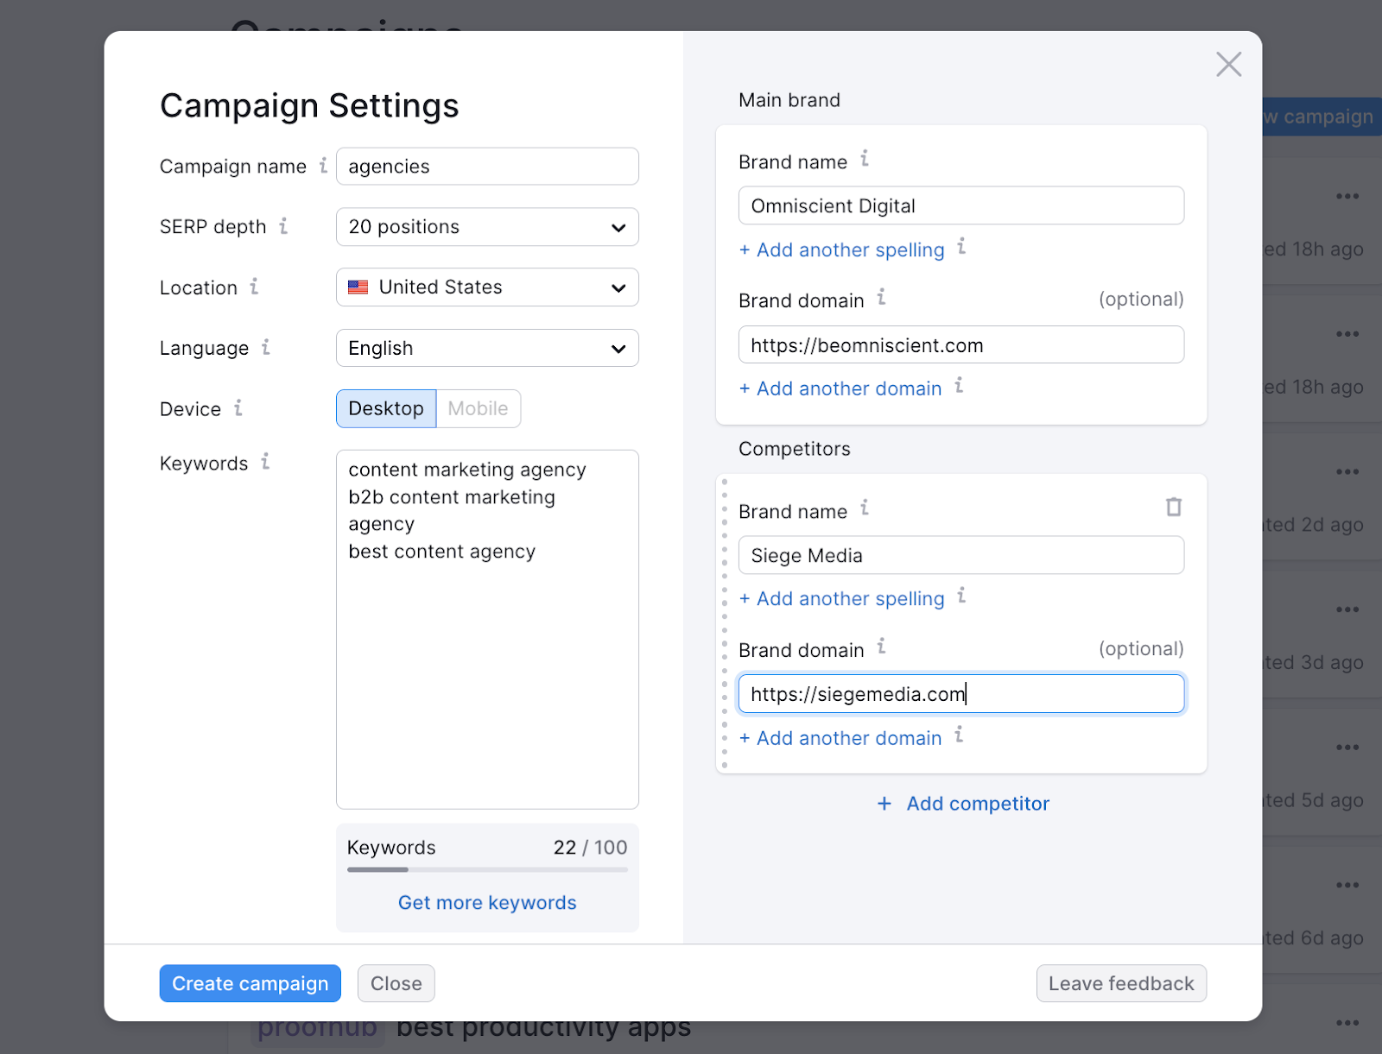The width and height of the screenshot is (1382, 1054).
Task: Click the Create campaign button
Action: tap(250, 983)
